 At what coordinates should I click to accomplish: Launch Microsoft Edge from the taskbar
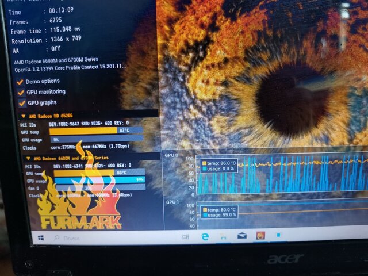click(x=205, y=236)
